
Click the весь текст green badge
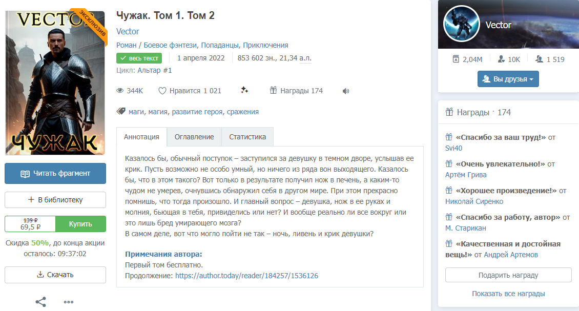tap(139, 58)
